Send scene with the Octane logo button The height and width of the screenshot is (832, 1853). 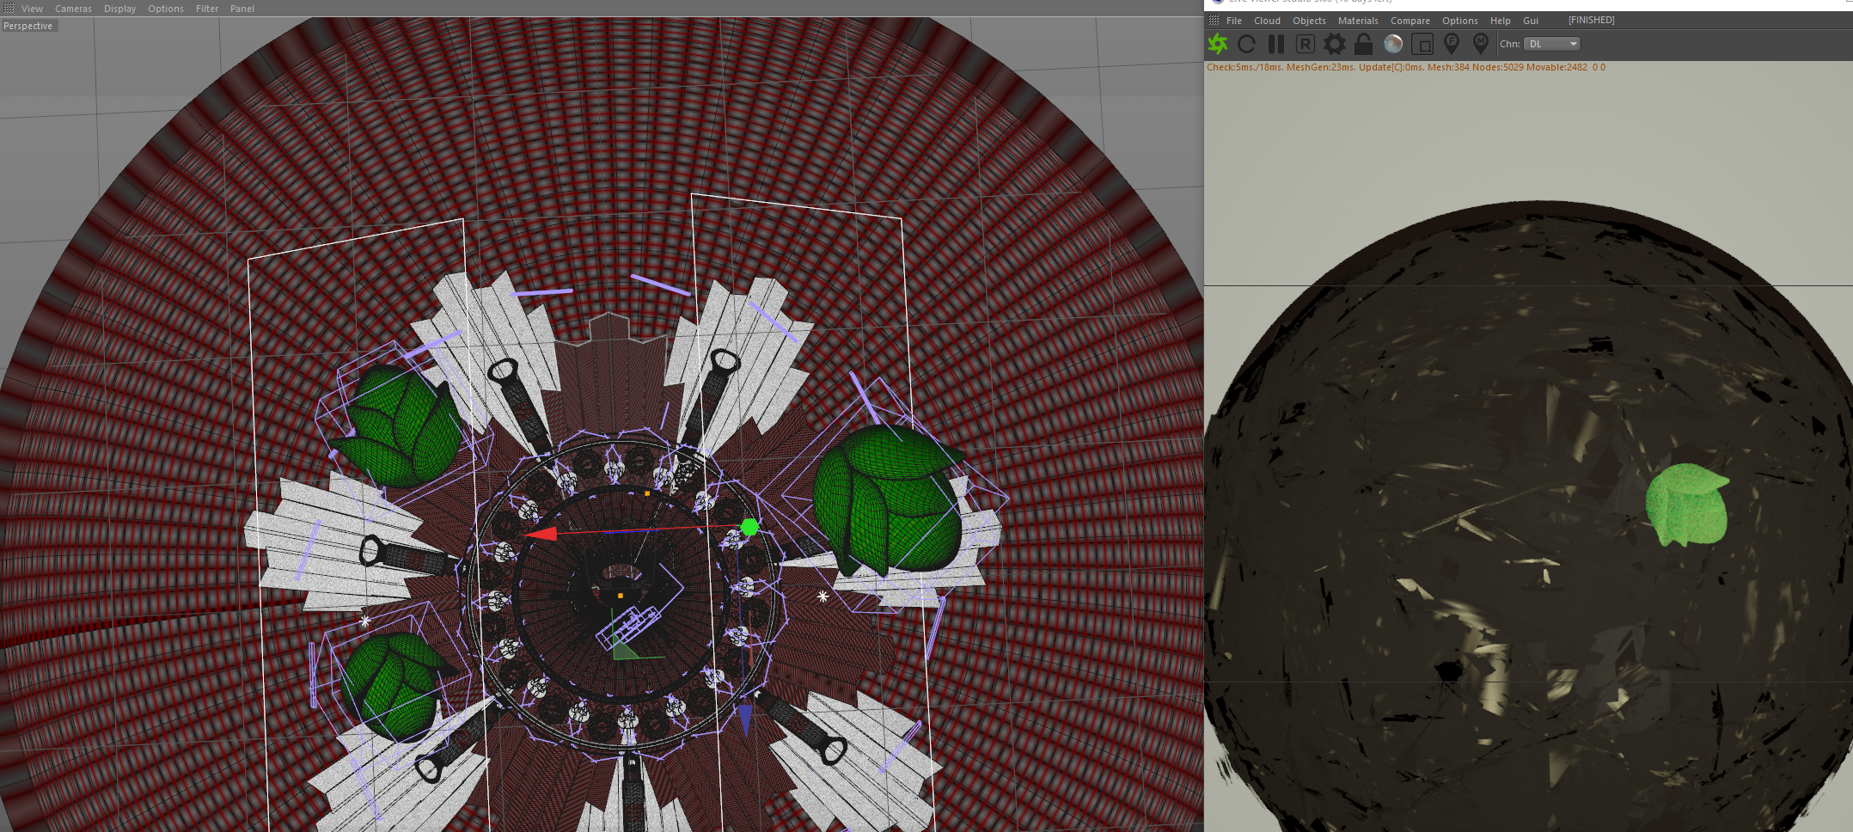point(1218,44)
